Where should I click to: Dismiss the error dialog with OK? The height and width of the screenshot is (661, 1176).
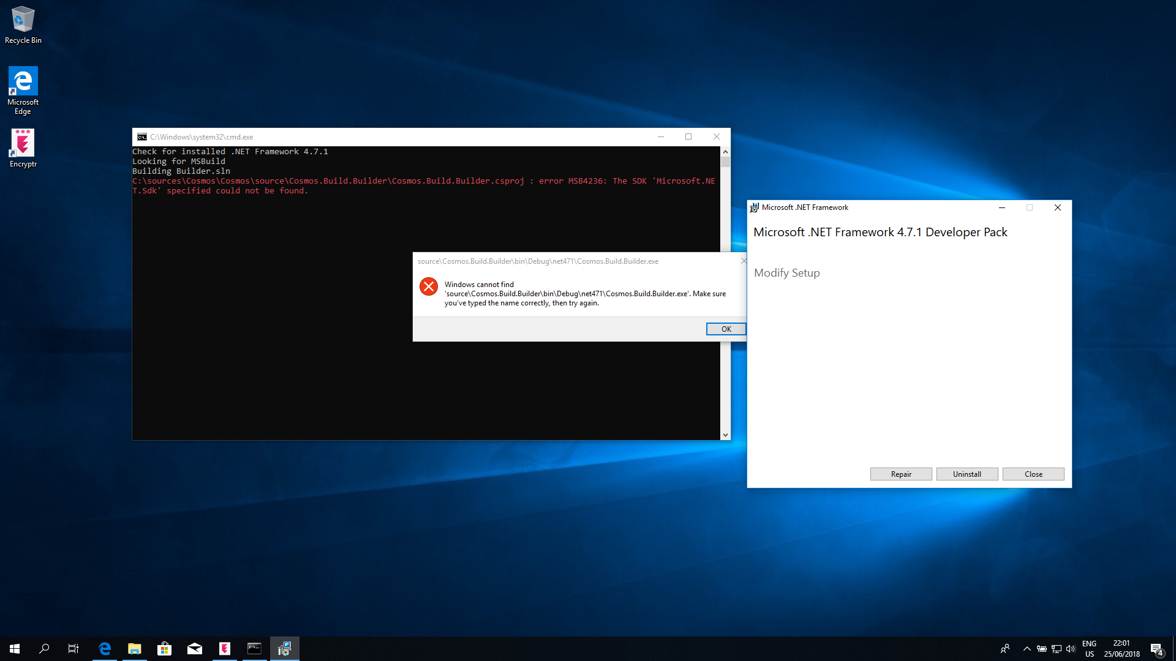click(726, 329)
